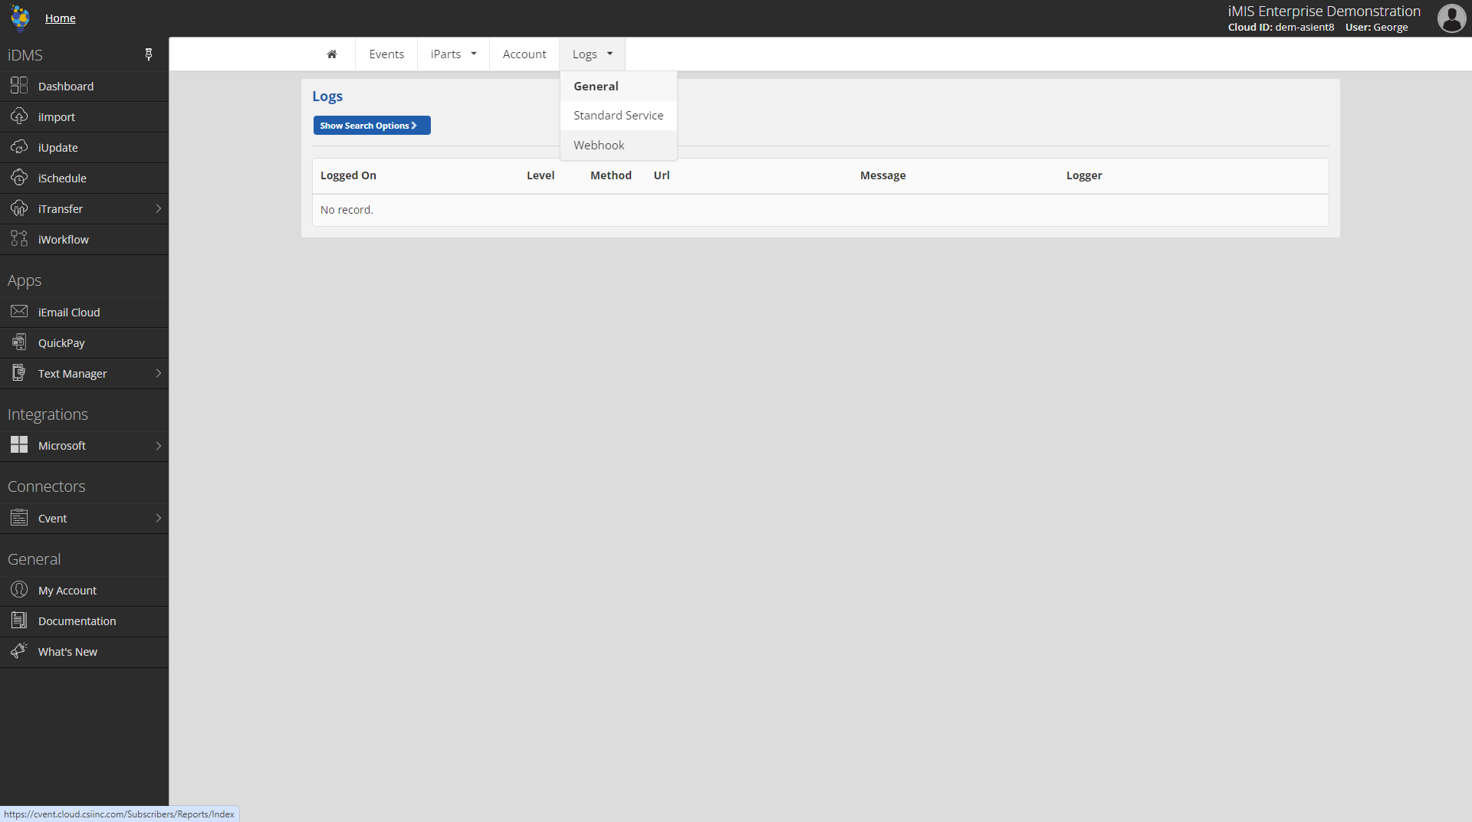
Task: Click the iWorkflow icon
Action: coord(19,239)
